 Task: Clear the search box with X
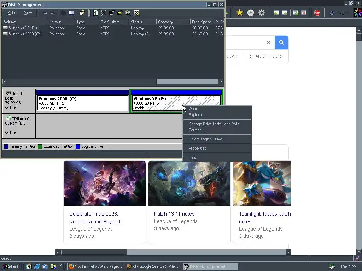point(268,43)
